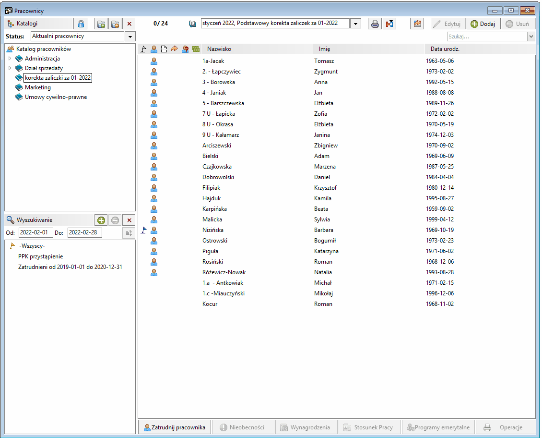Click the printer icon in the toolbar

375,24
